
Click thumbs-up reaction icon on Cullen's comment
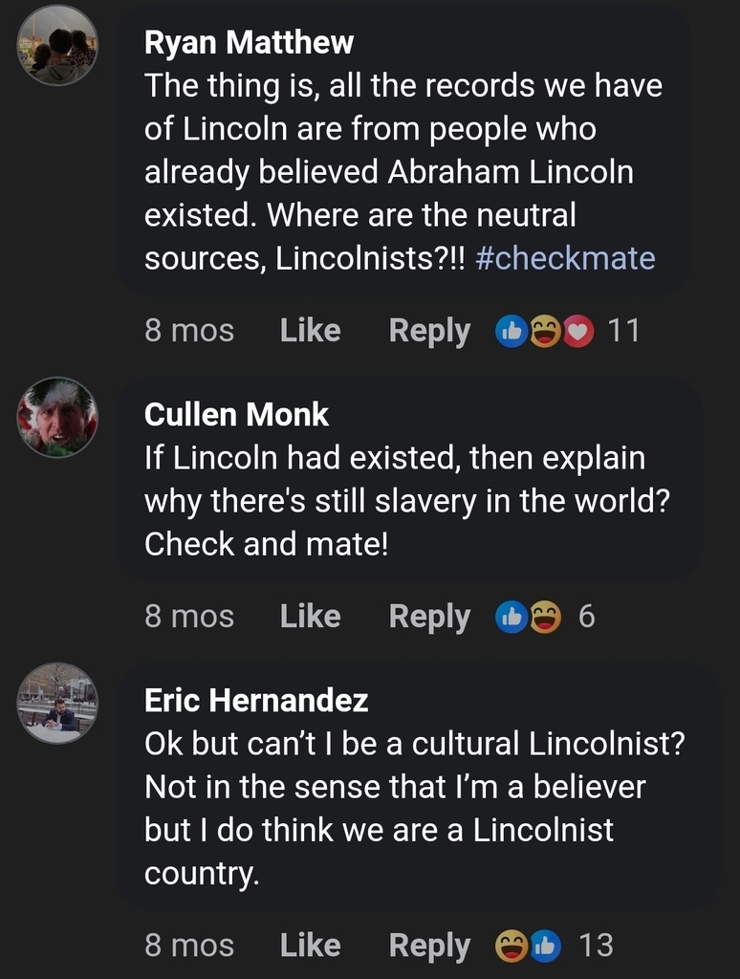511,617
